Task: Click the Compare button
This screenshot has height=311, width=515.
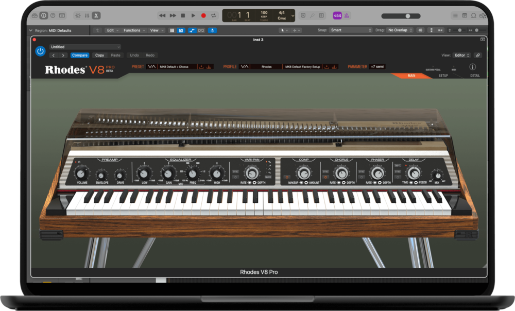Action: coord(80,55)
